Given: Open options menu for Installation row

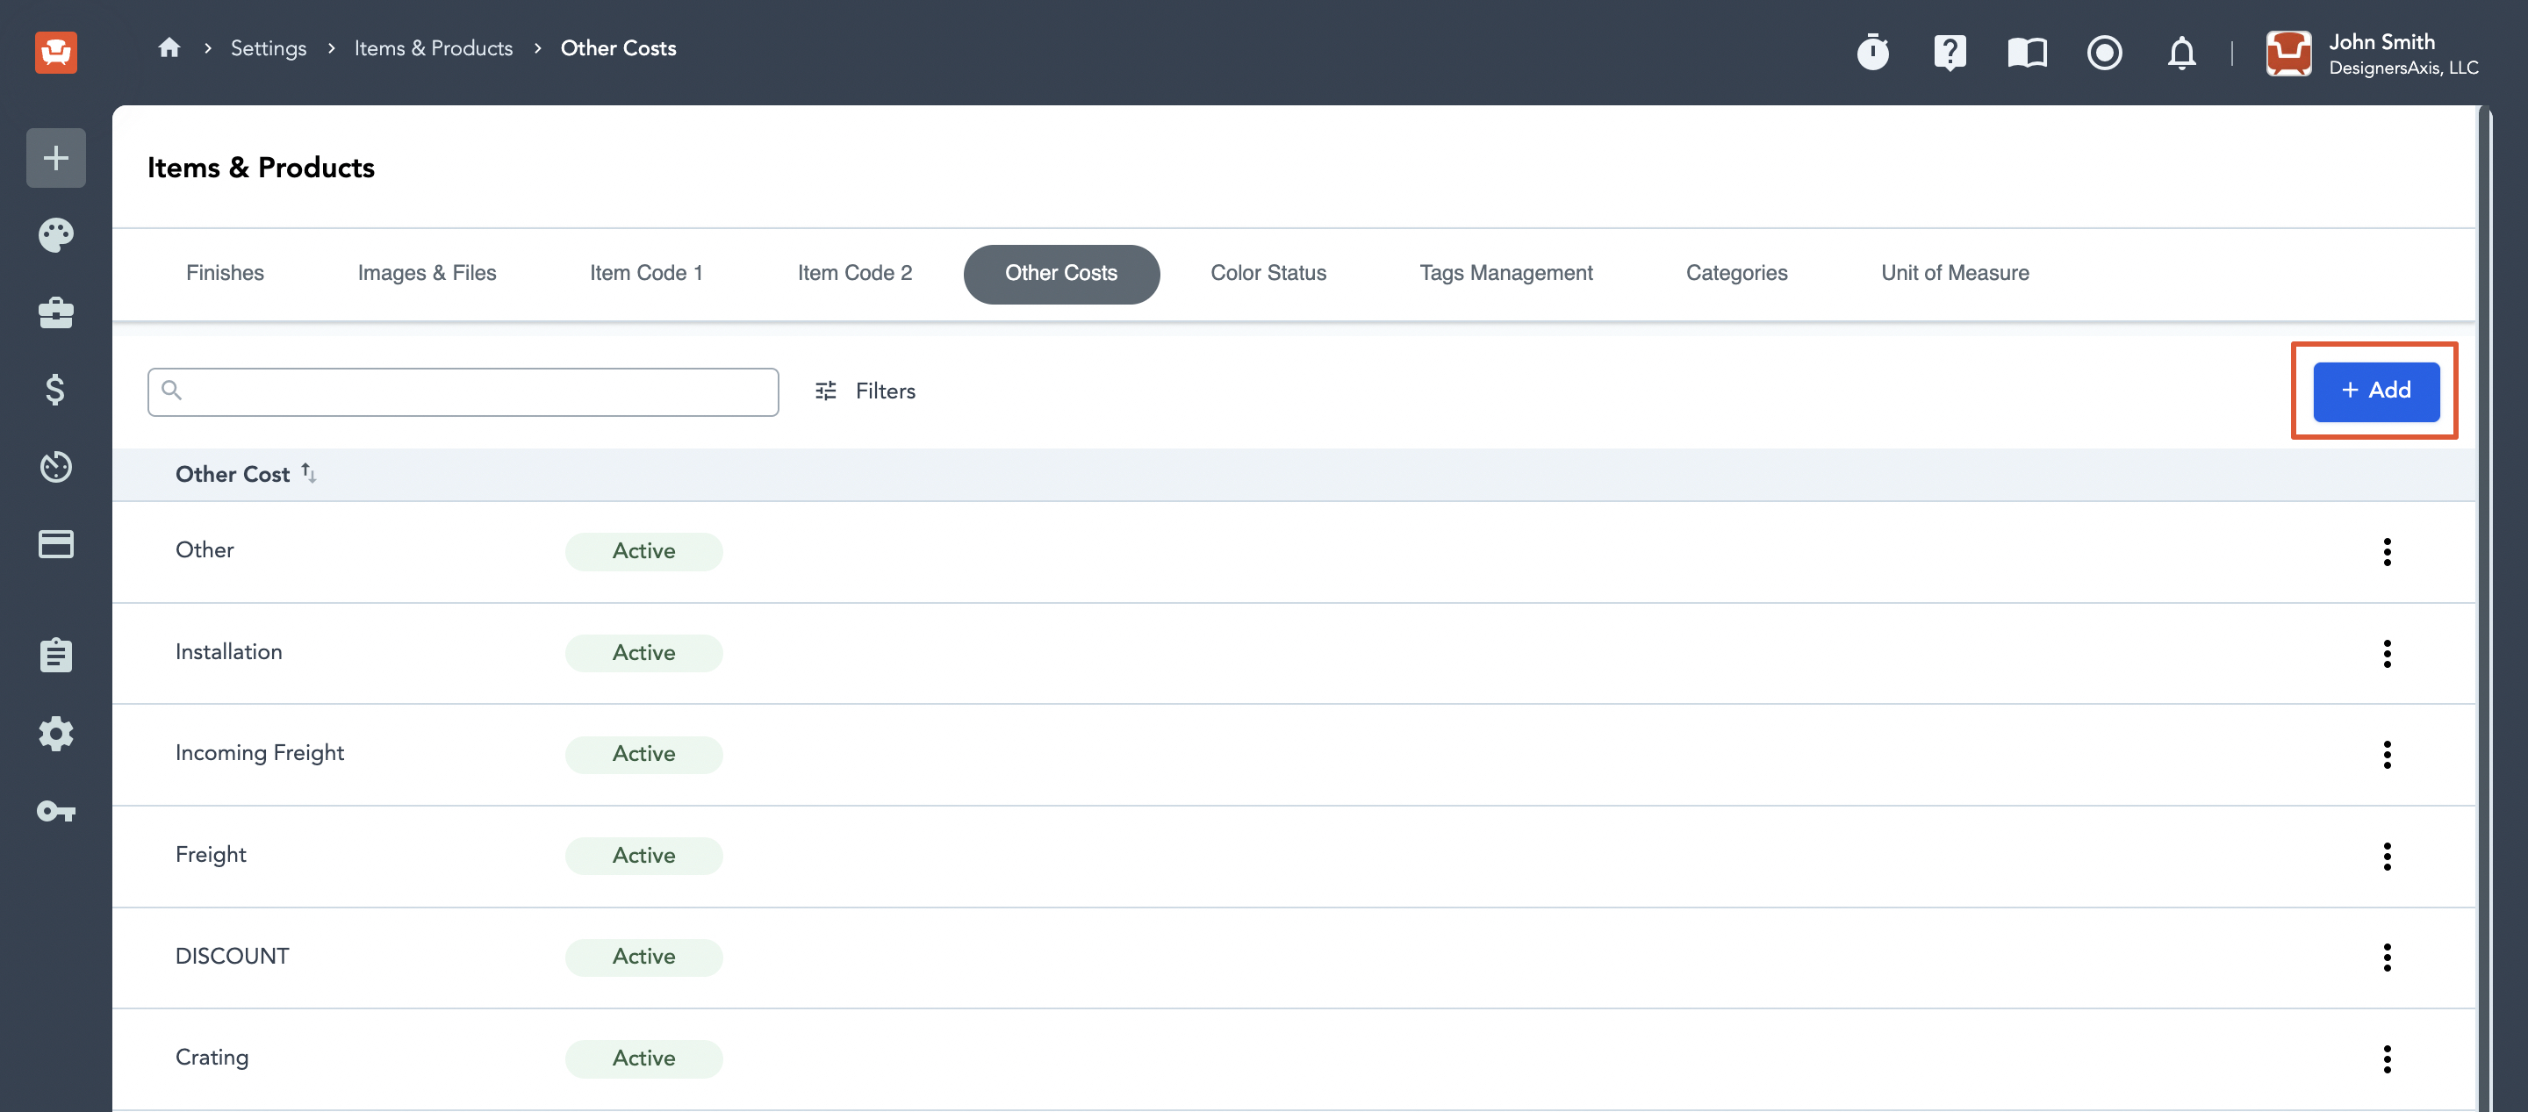Looking at the screenshot, I should [2387, 654].
